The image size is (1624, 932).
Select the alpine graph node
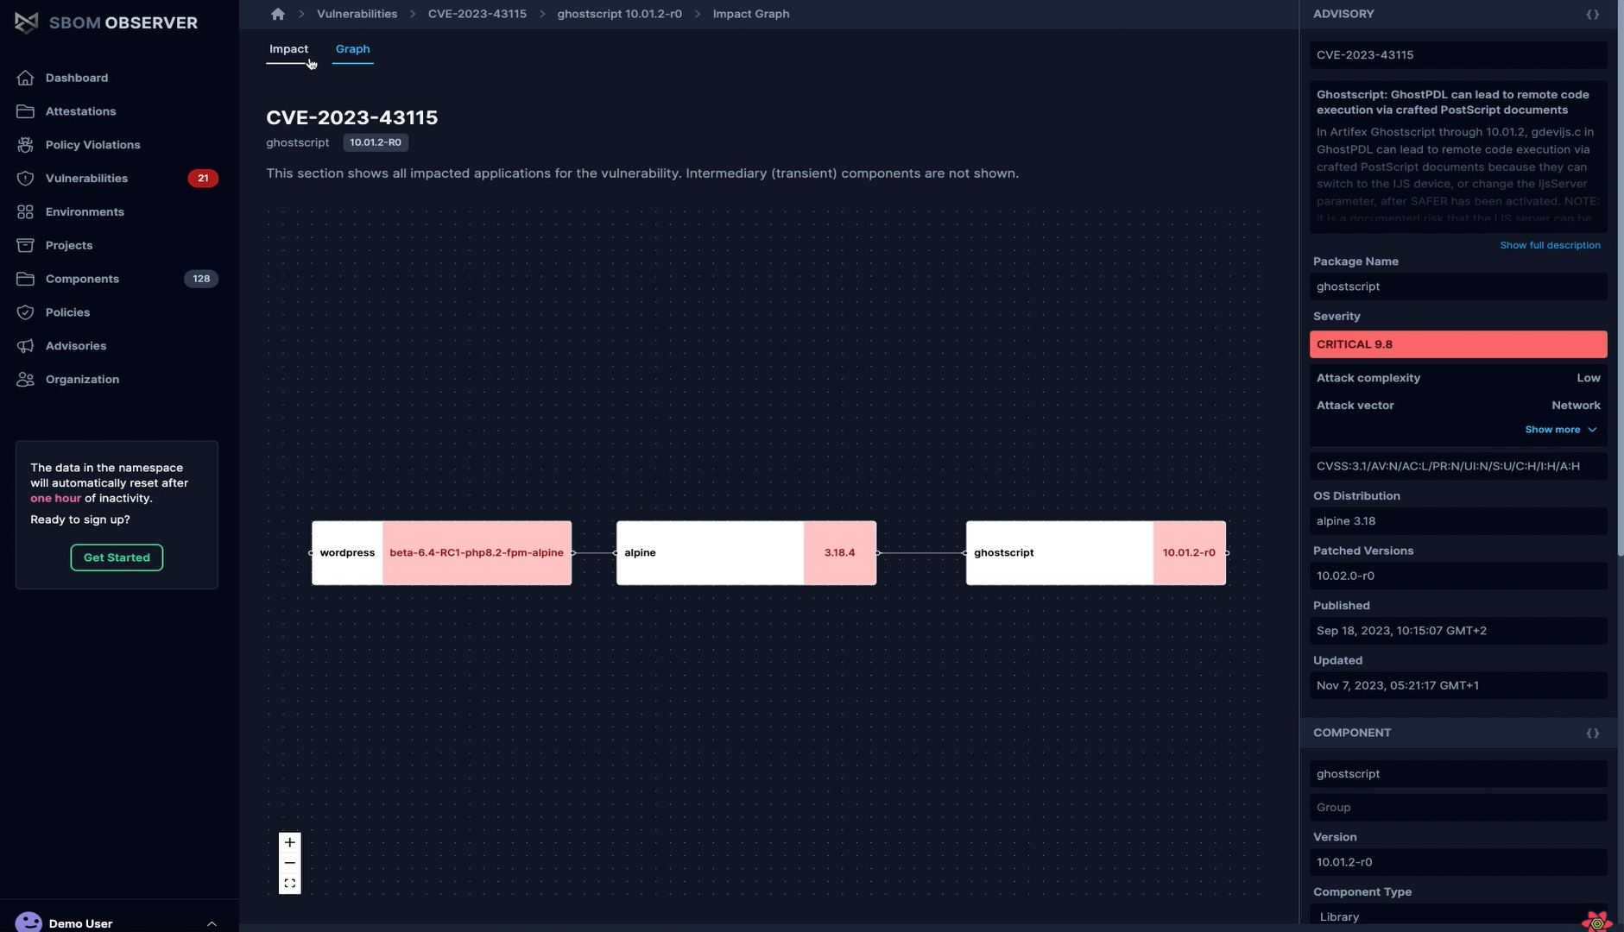coord(746,553)
